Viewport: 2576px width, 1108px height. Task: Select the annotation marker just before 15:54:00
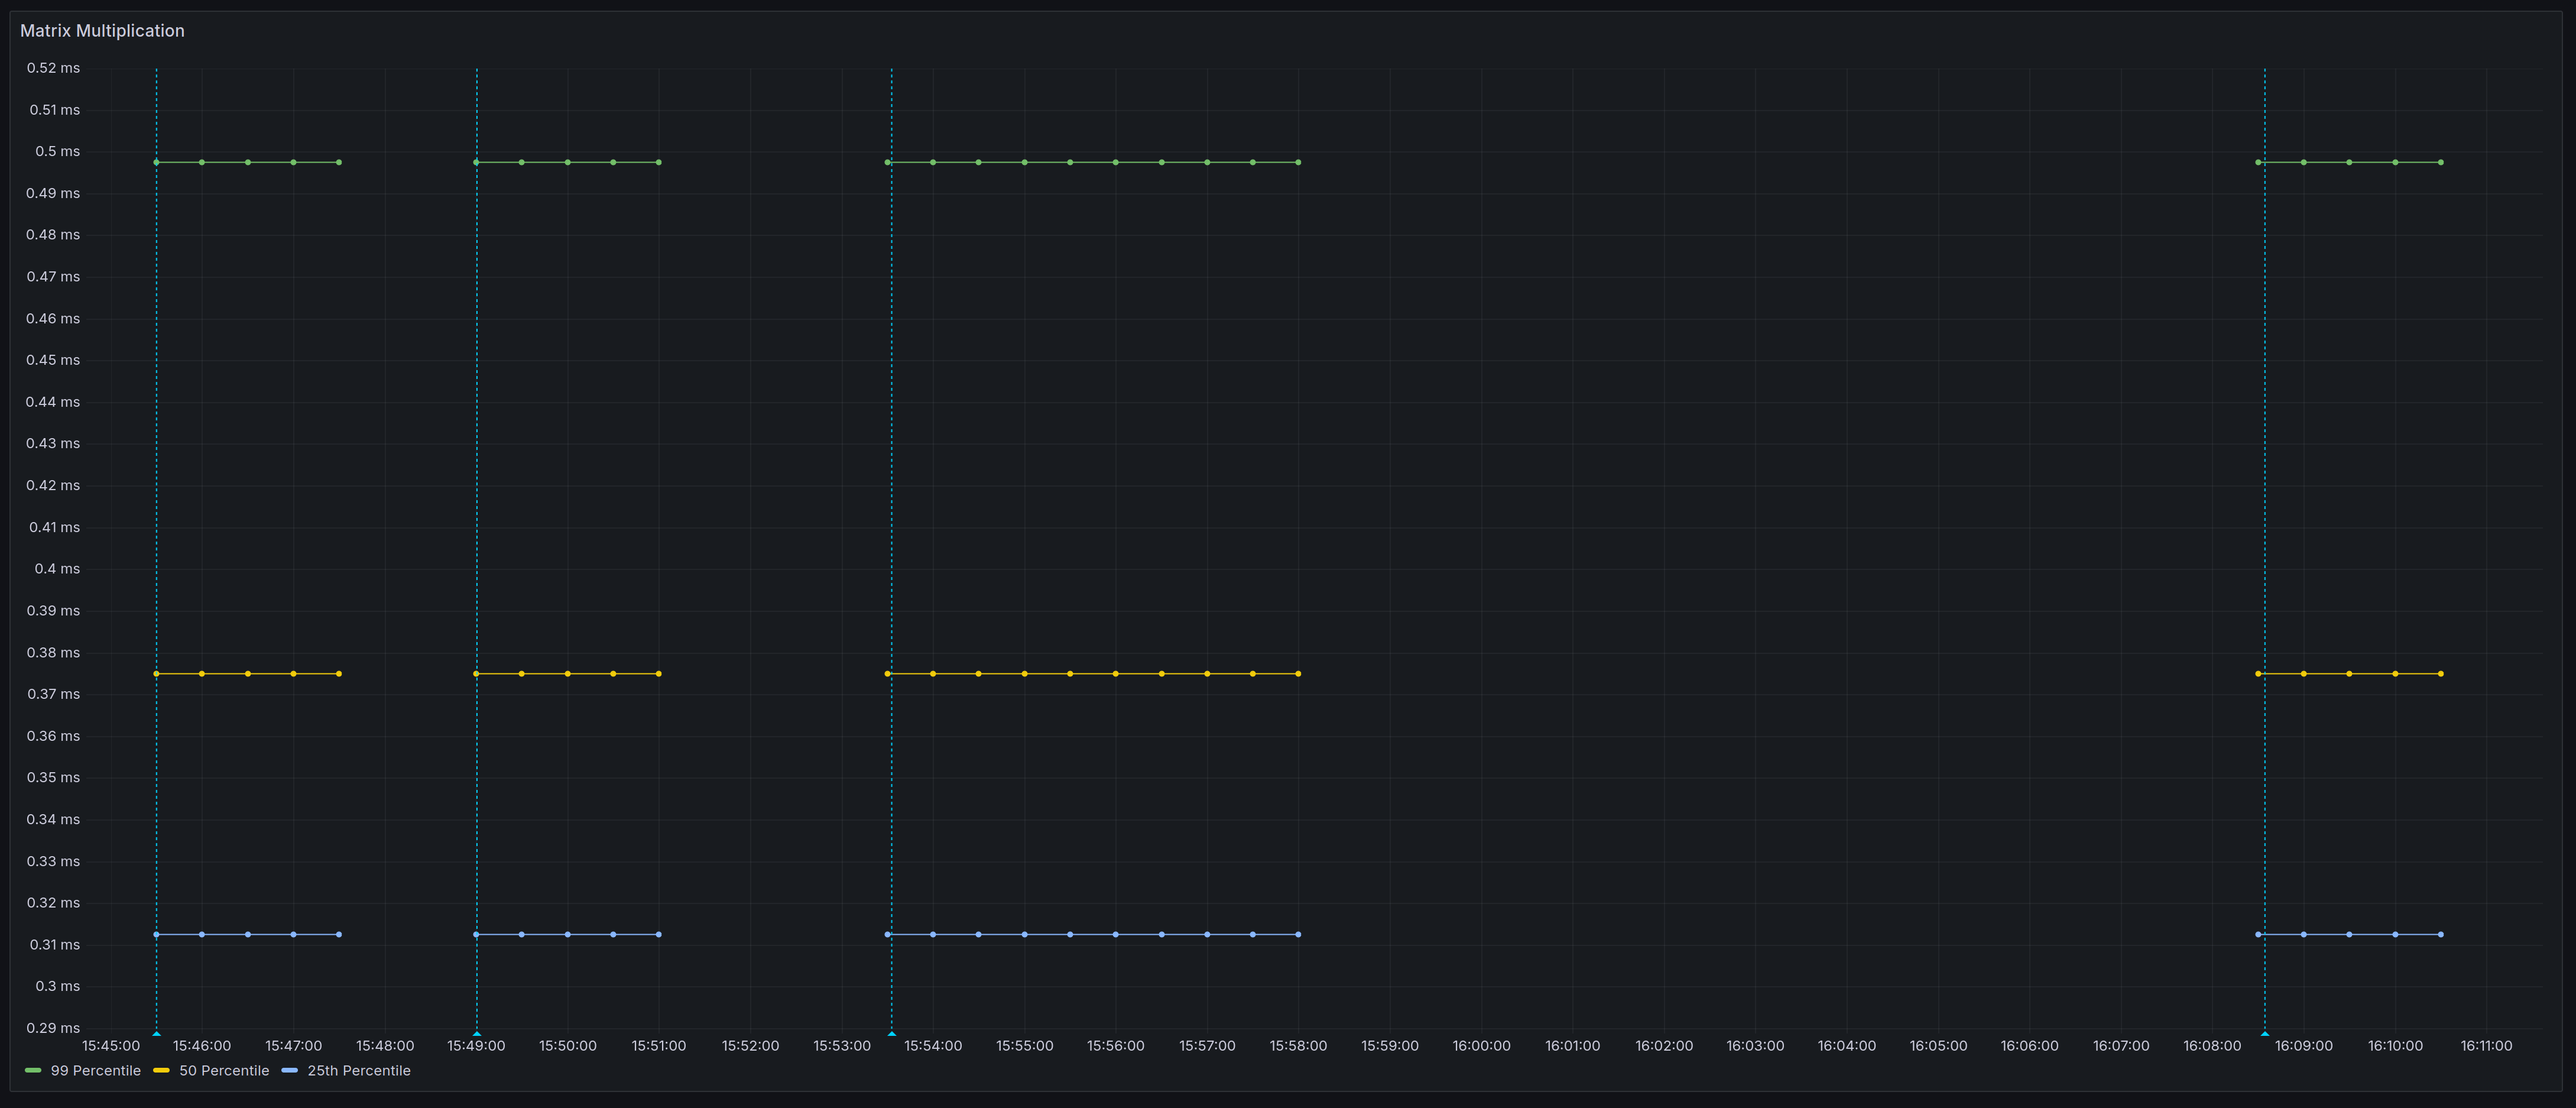click(892, 1033)
